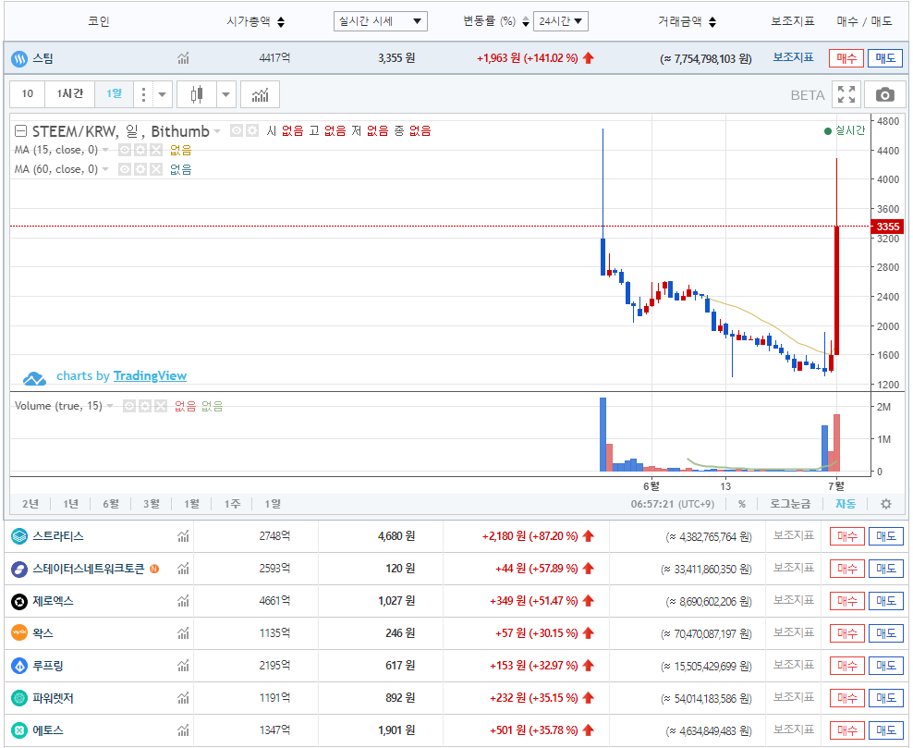Click 매도 button for 에토스
913x748 pixels.
(x=885, y=730)
